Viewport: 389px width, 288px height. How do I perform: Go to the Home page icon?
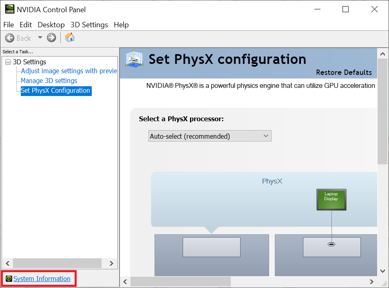pos(70,37)
